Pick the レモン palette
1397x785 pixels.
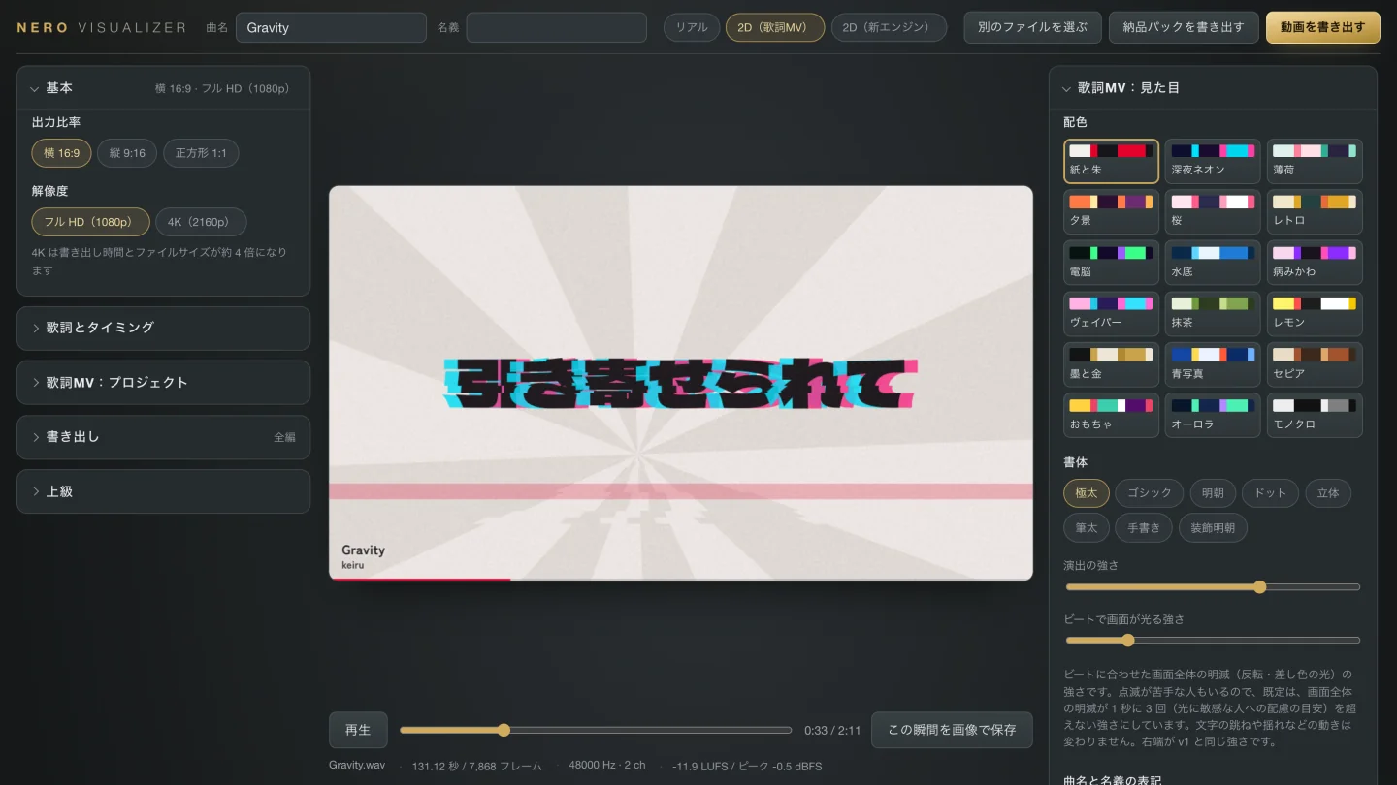coord(1315,313)
